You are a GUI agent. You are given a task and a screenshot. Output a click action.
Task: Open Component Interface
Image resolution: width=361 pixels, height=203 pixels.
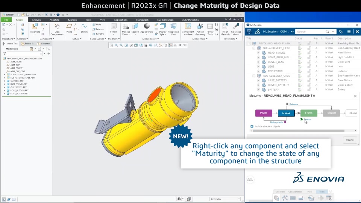pyautogui.click(x=188, y=29)
